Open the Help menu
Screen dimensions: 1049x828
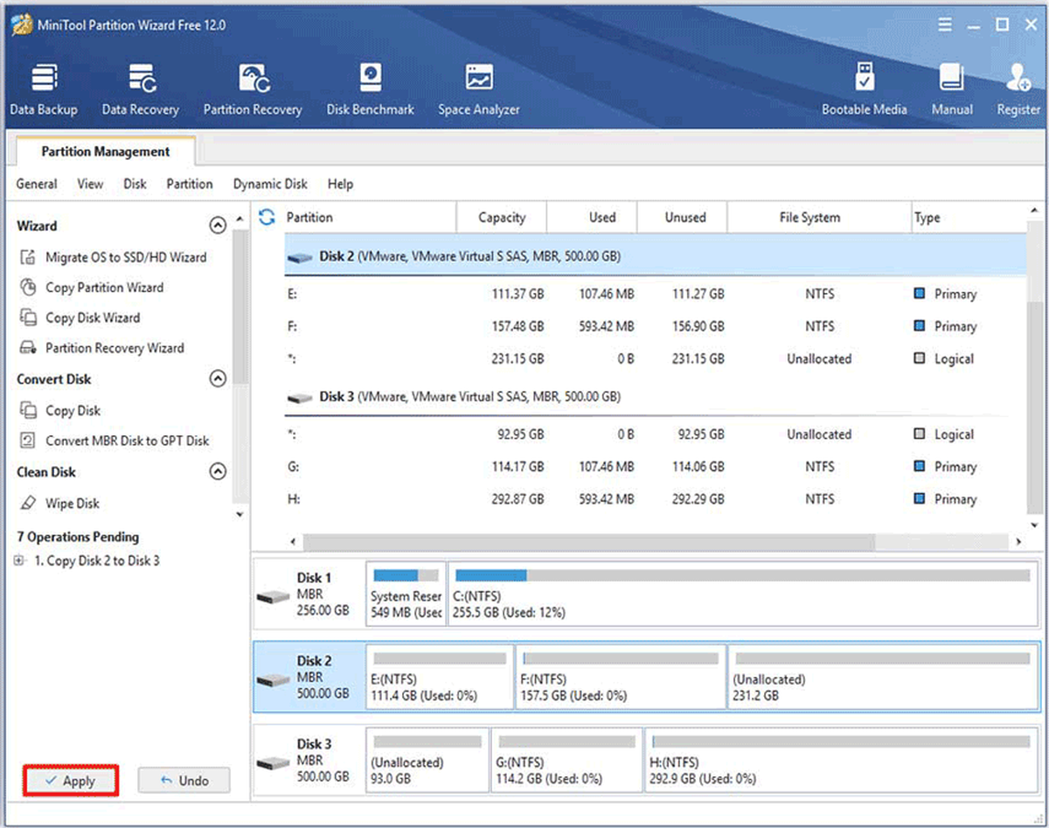pyautogui.click(x=340, y=184)
